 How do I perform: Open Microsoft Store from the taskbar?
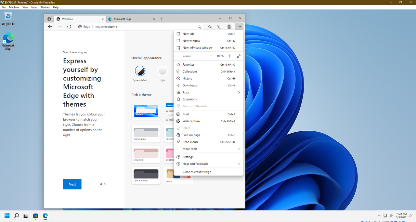pos(36,215)
